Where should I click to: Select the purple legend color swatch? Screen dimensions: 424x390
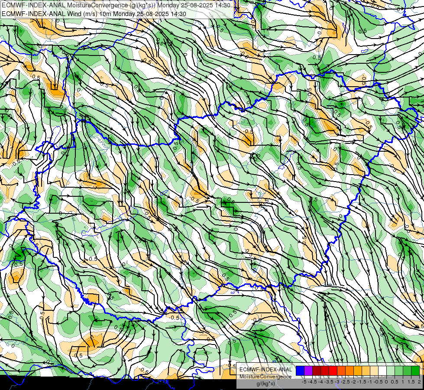[x=308, y=371]
